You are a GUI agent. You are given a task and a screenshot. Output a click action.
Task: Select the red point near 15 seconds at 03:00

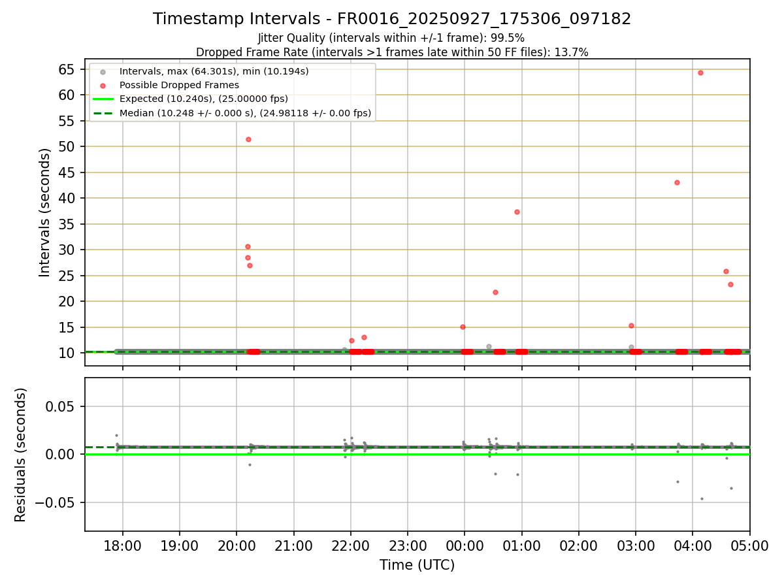point(631,325)
